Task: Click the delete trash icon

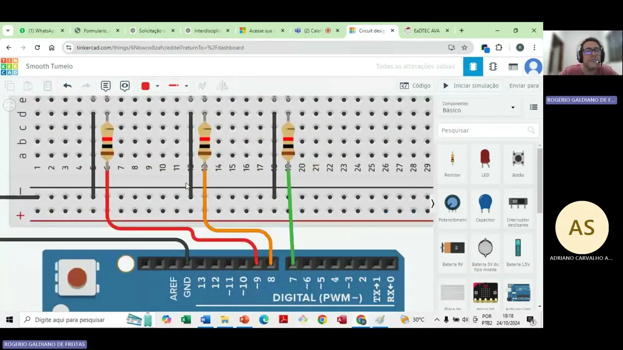Action: point(47,86)
